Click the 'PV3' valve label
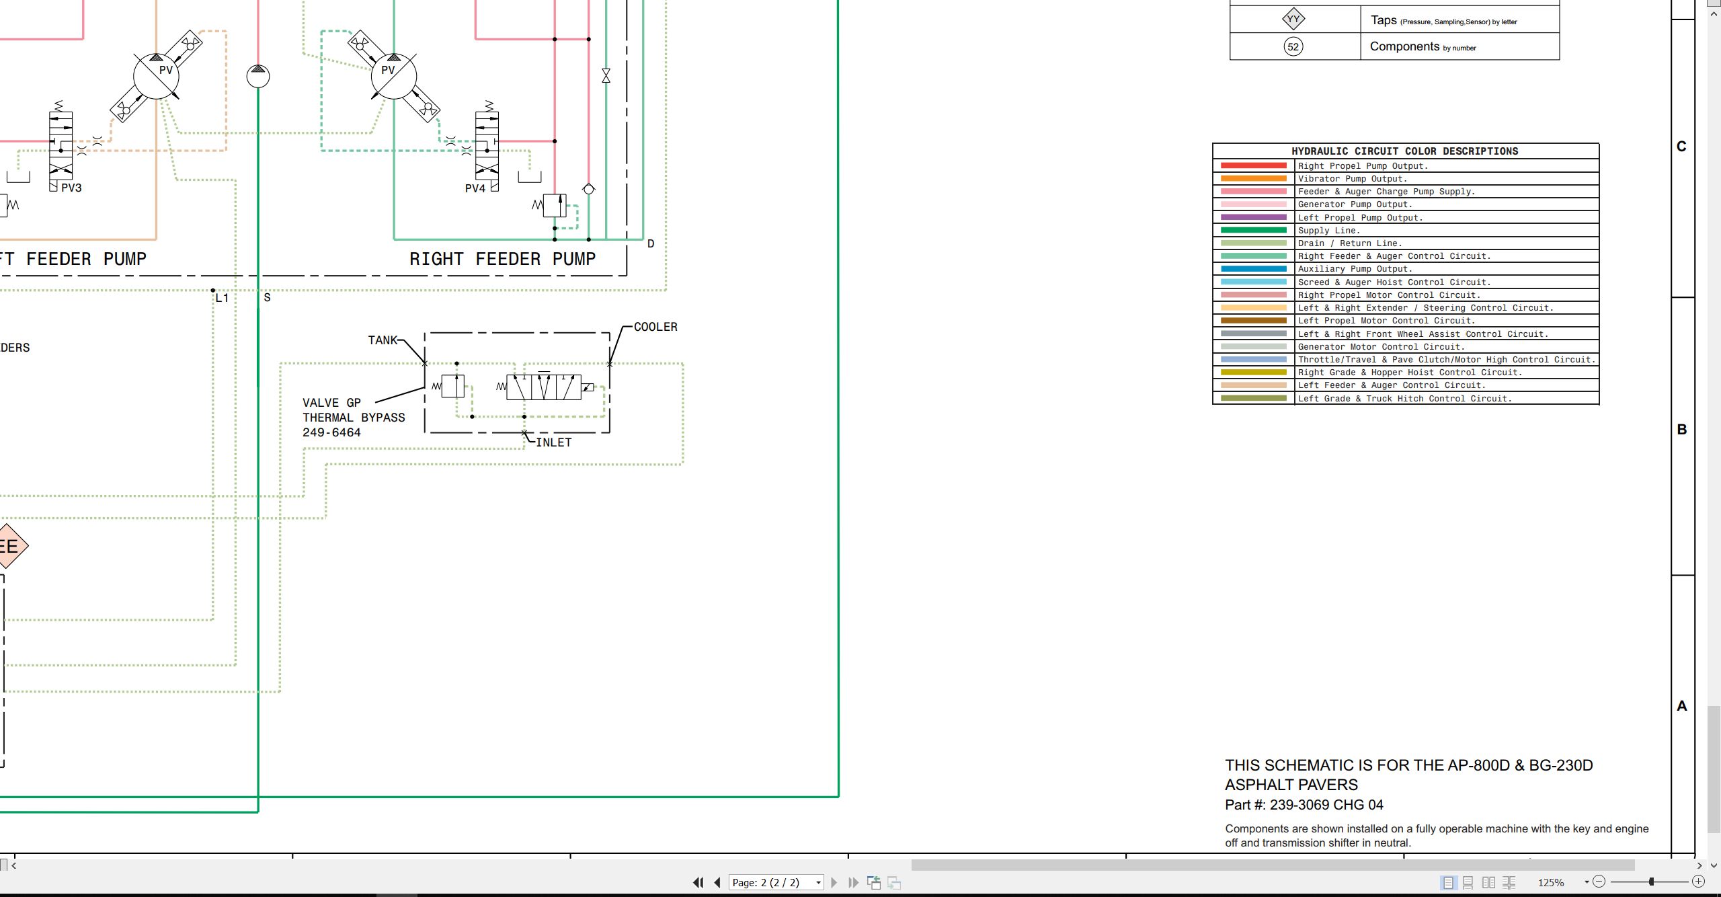Viewport: 1721px width, 897px height. pos(71,188)
